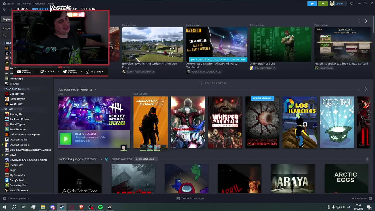Open the RetroArch game cover

(337, 122)
